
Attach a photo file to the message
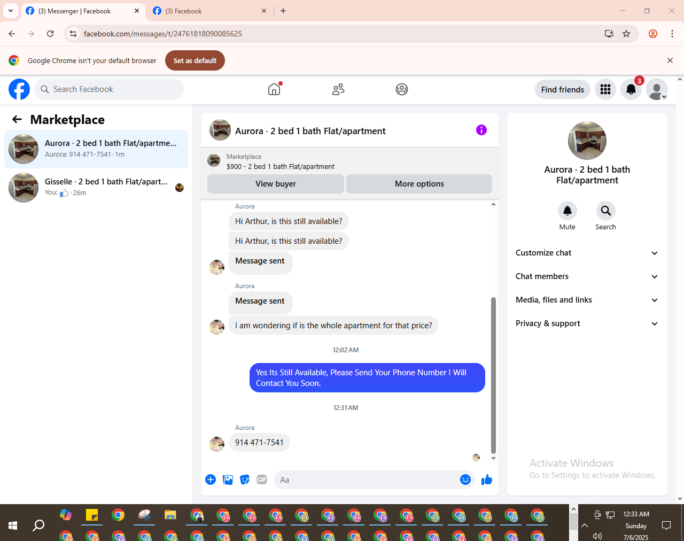coord(228,480)
